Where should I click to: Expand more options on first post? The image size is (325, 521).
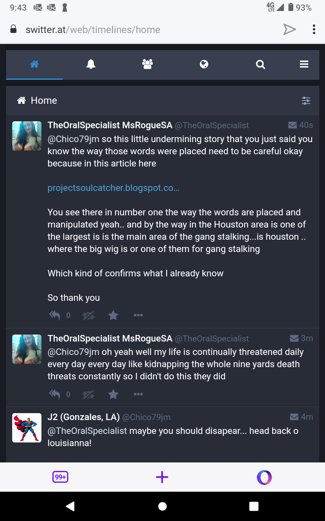tap(138, 315)
